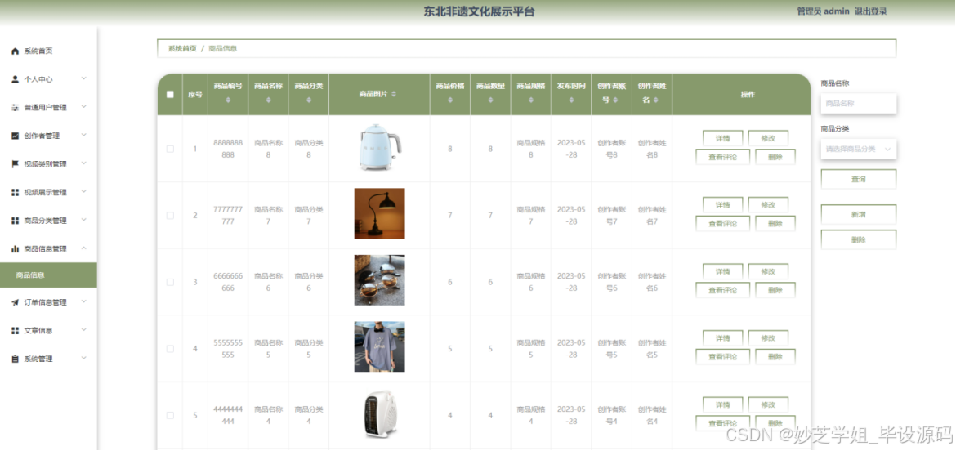
Task: Sort by 商品编号 column arrows
Action: pos(228,100)
